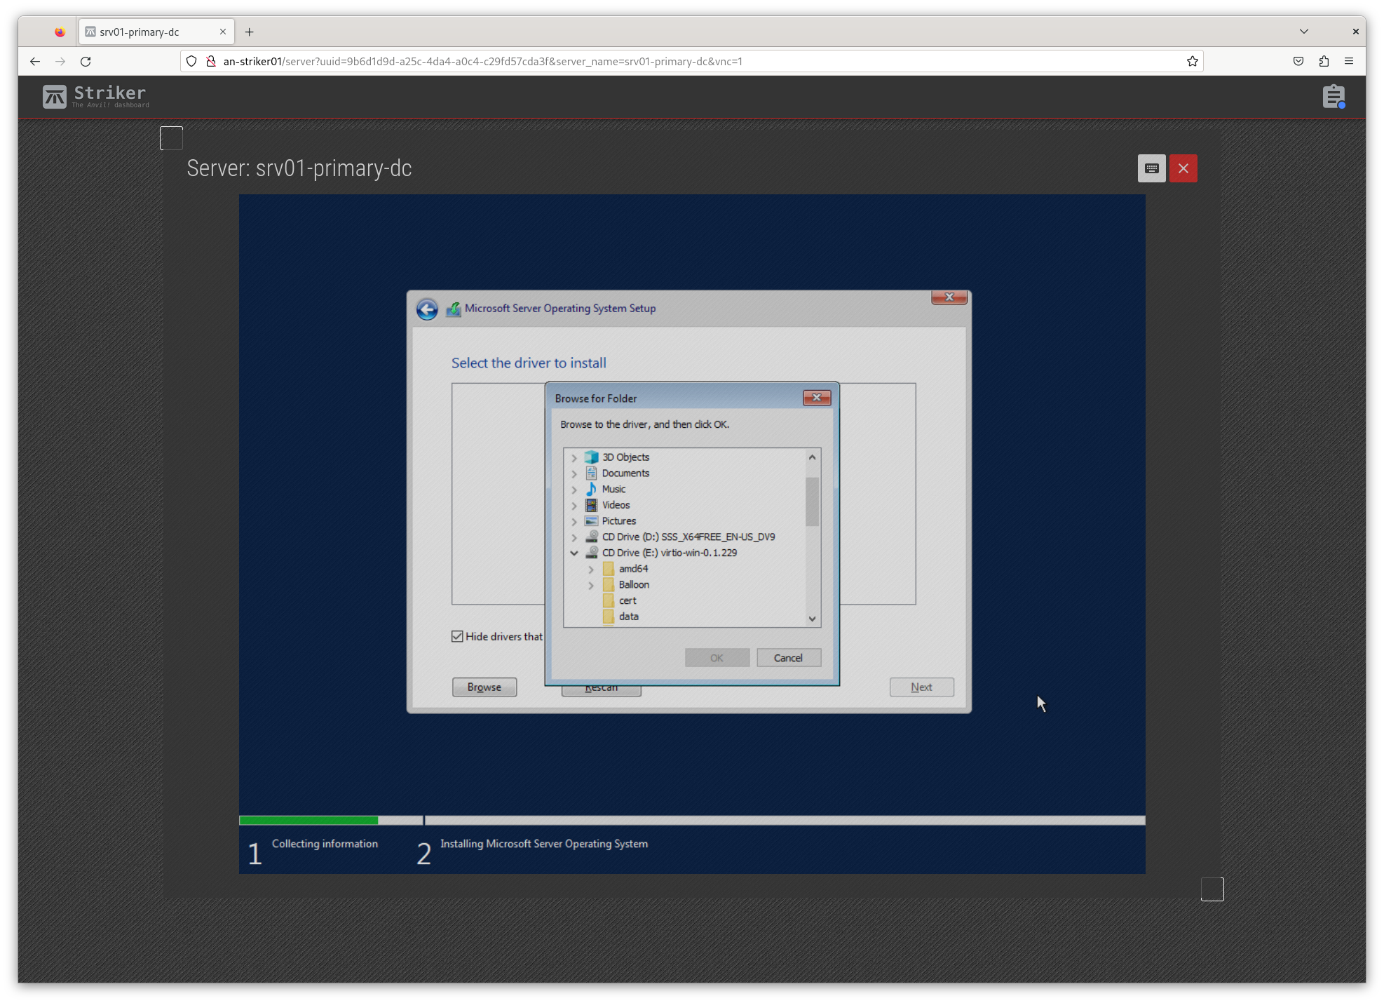
Task: Expand the Videos tree node
Action: (574, 506)
